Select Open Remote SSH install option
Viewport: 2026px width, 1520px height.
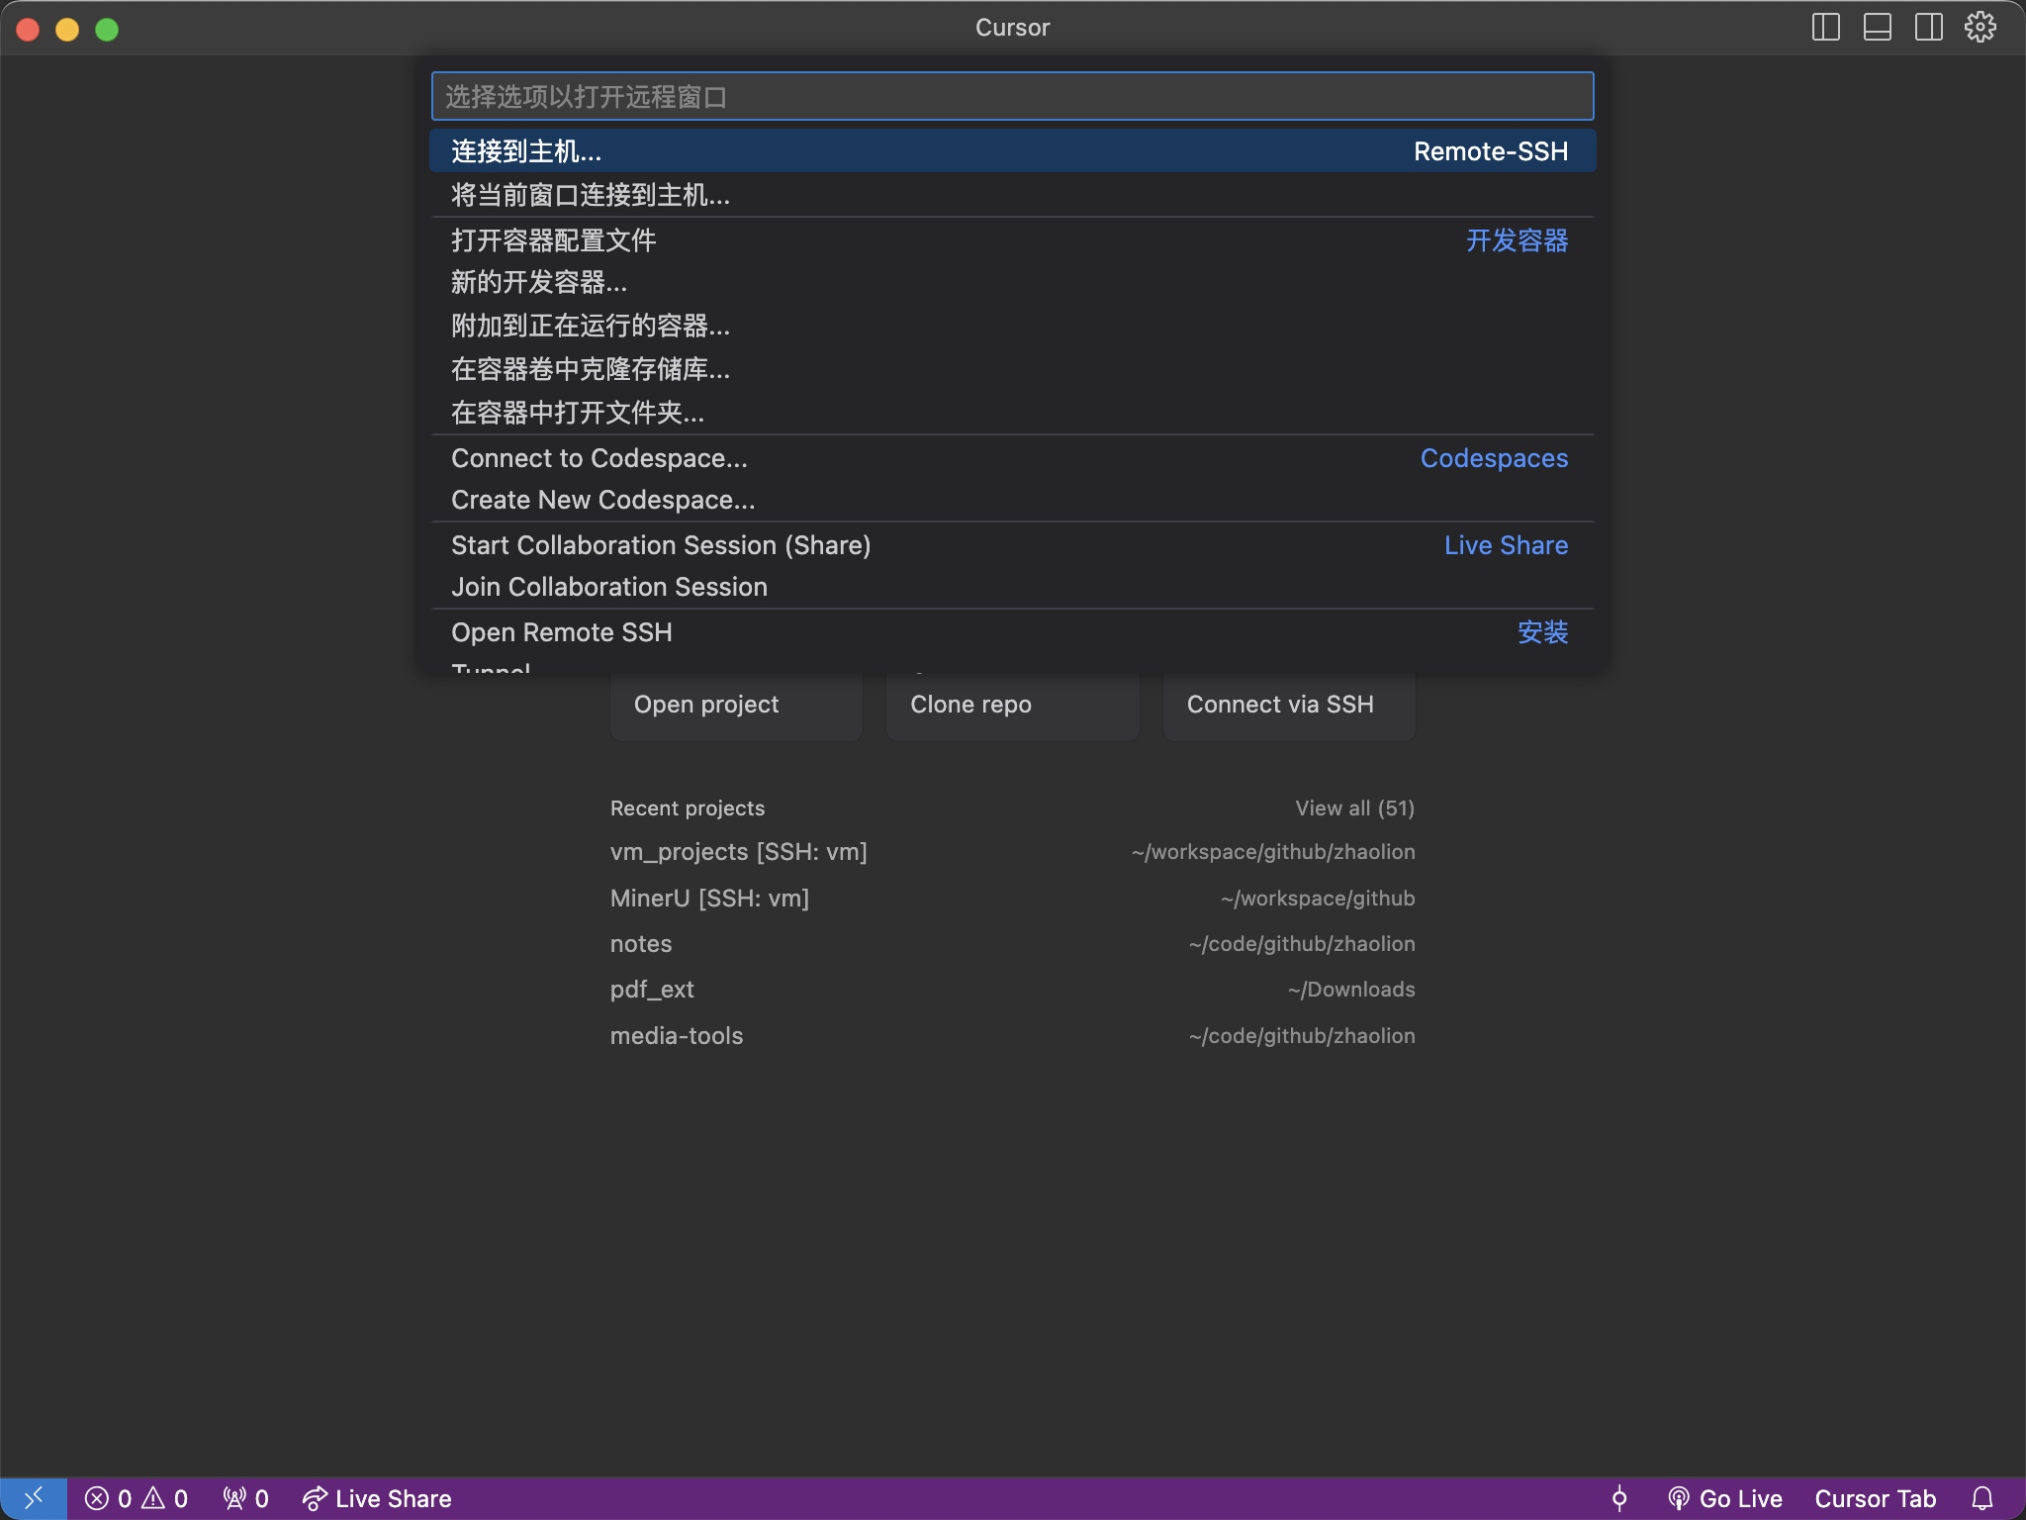click(x=1012, y=632)
